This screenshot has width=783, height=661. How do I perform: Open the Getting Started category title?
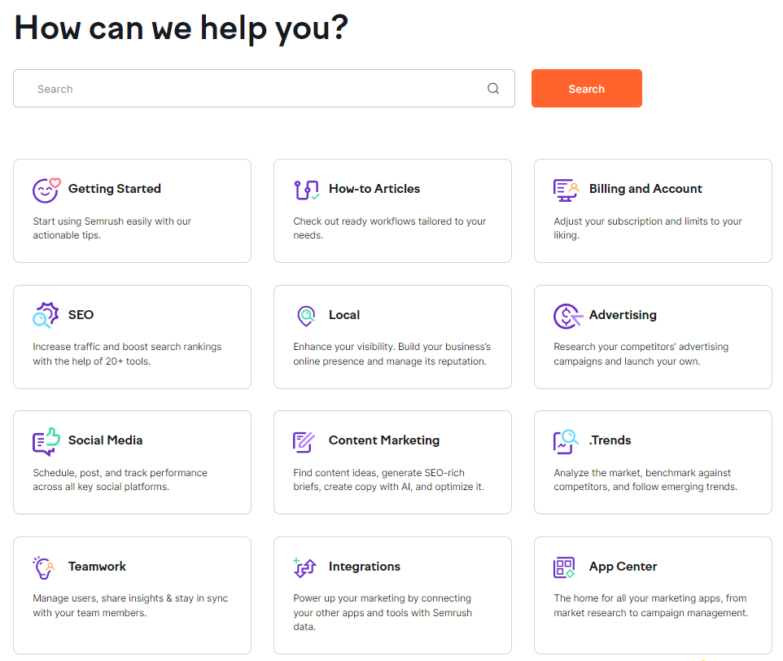coord(114,189)
